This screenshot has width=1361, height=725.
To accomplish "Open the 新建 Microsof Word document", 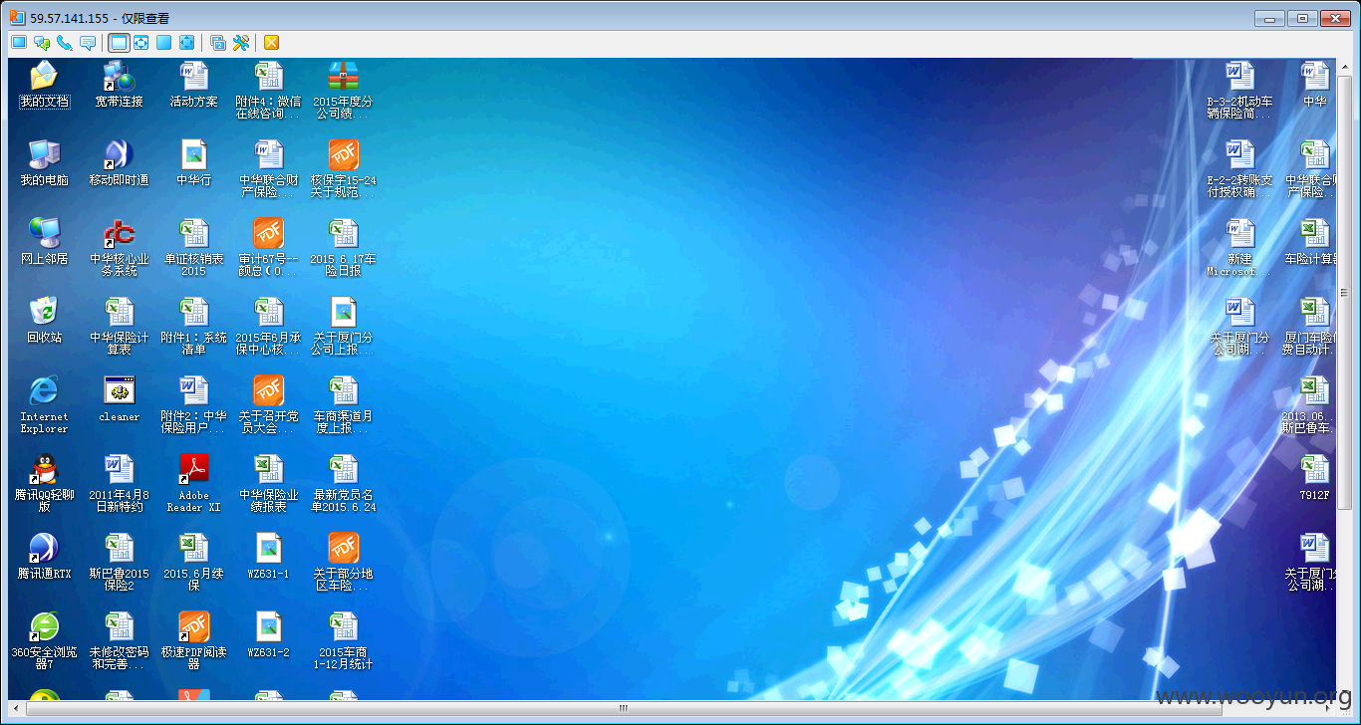I will (x=1239, y=247).
